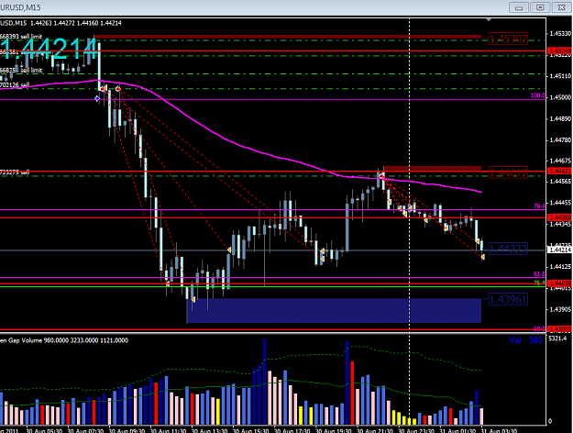Select the "723275 sell" order label
Viewport: 573px width, 433px height.
pyautogui.click(x=15, y=172)
